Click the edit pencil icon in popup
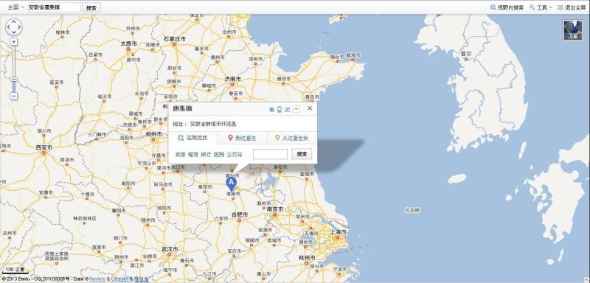 pyautogui.click(x=288, y=109)
